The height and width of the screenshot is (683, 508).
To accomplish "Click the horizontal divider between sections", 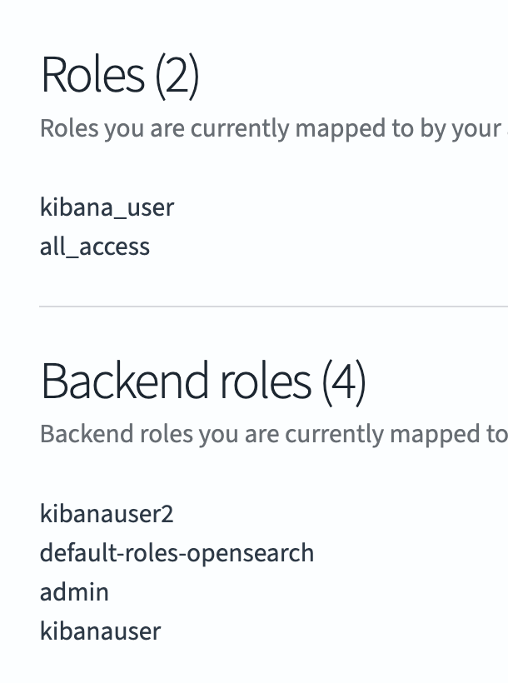I will point(273,307).
